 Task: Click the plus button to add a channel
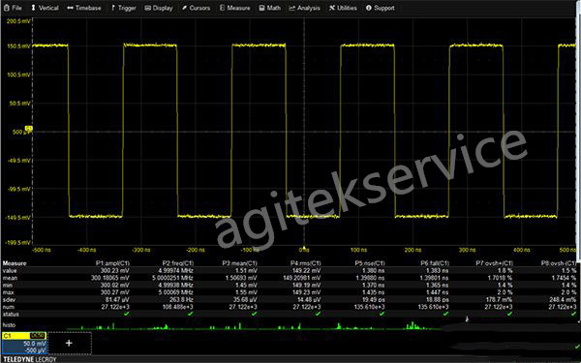70,343
